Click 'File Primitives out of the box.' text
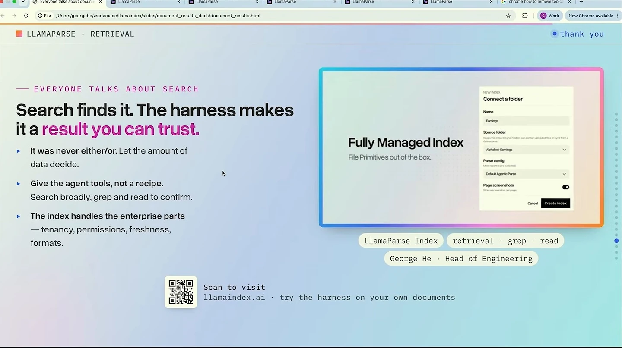 [390, 157]
